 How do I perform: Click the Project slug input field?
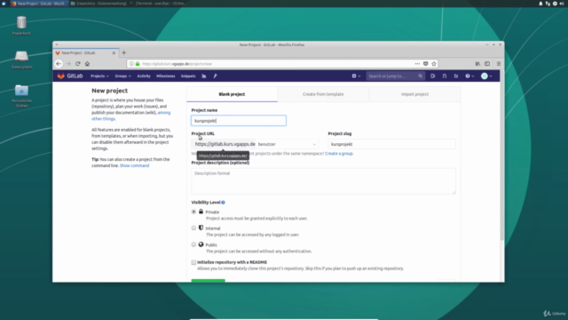point(392,144)
